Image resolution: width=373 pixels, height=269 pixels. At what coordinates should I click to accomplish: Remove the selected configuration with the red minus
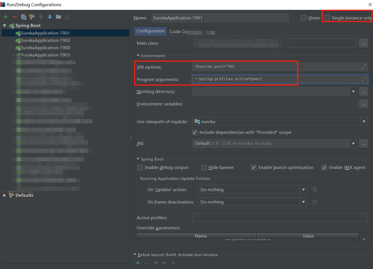15,17
